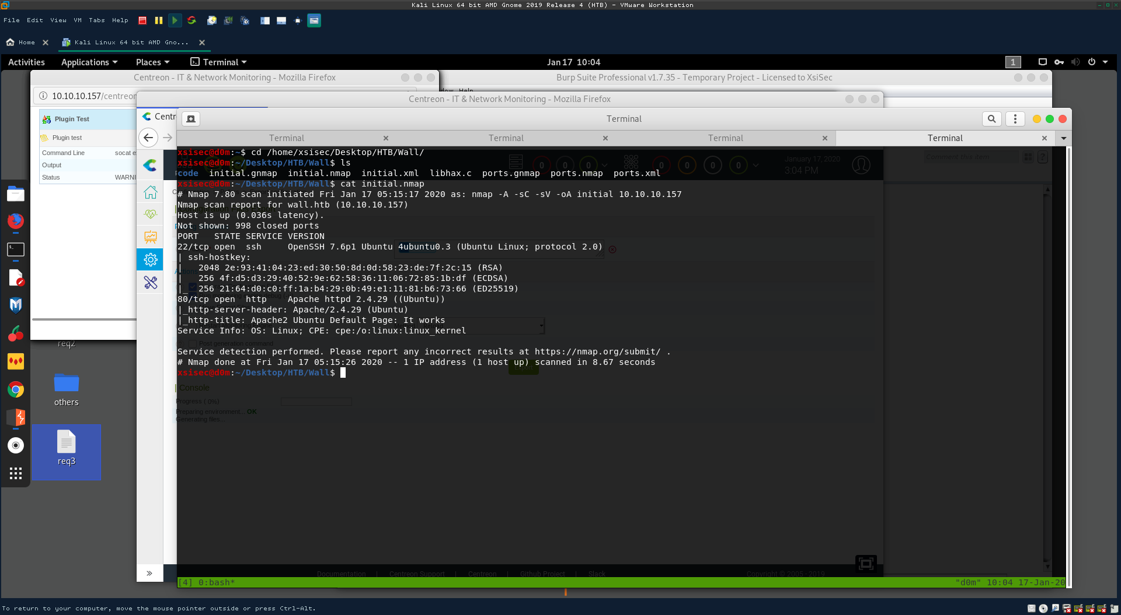This screenshot has width=1121, height=615.
Task: Switch to the second Terminal tab
Action: click(506, 138)
